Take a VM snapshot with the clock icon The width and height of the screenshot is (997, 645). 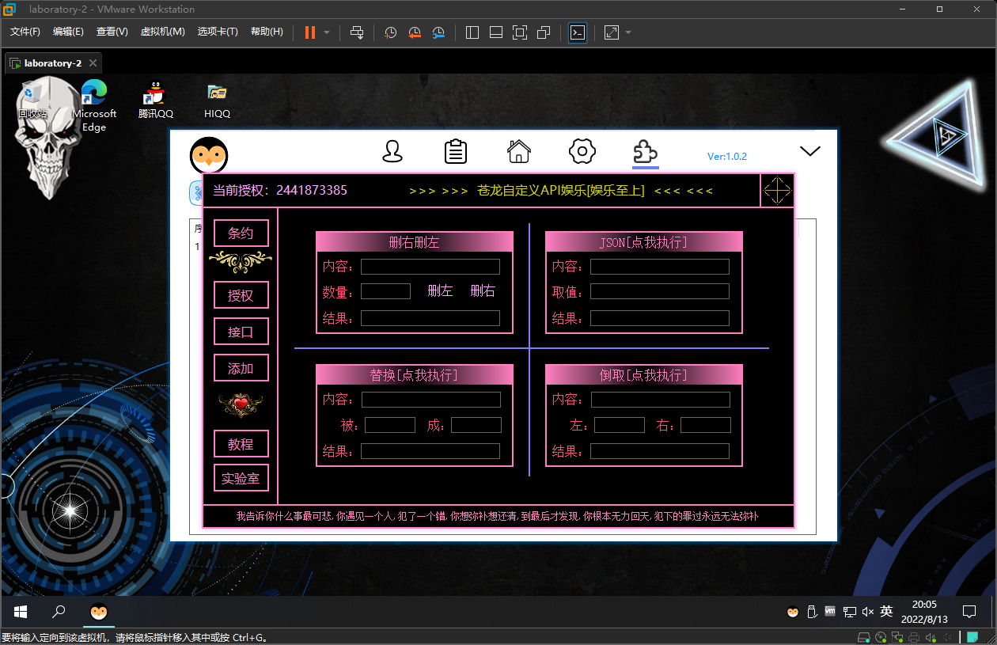pyautogui.click(x=391, y=32)
